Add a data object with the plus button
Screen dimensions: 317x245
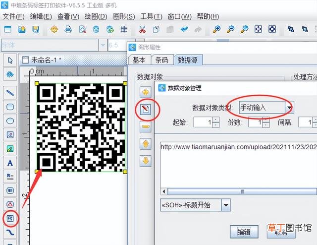tap(146, 93)
